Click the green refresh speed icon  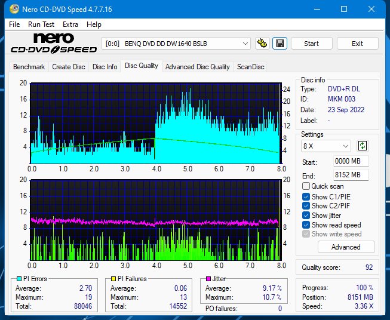363,146
